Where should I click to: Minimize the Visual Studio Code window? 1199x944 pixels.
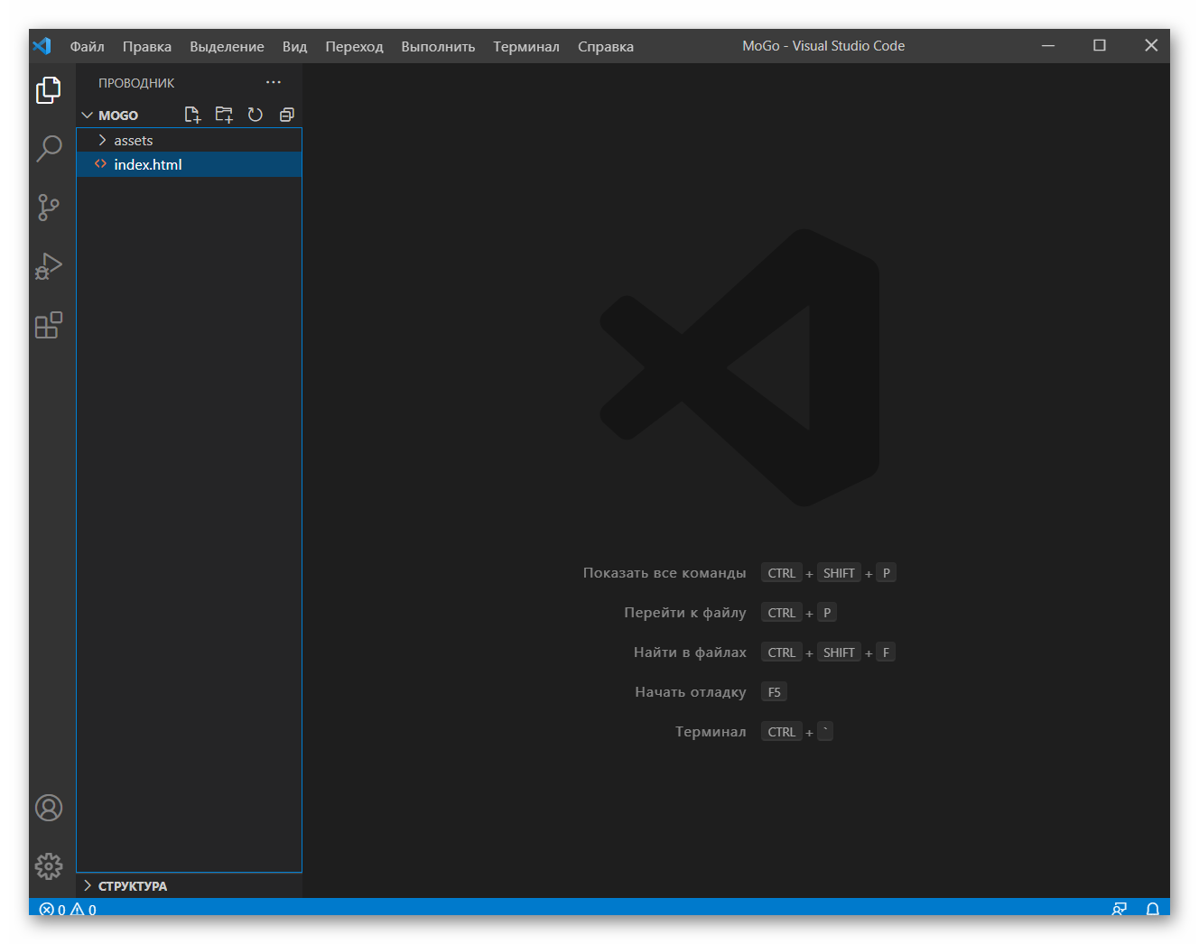click(1048, 46)
